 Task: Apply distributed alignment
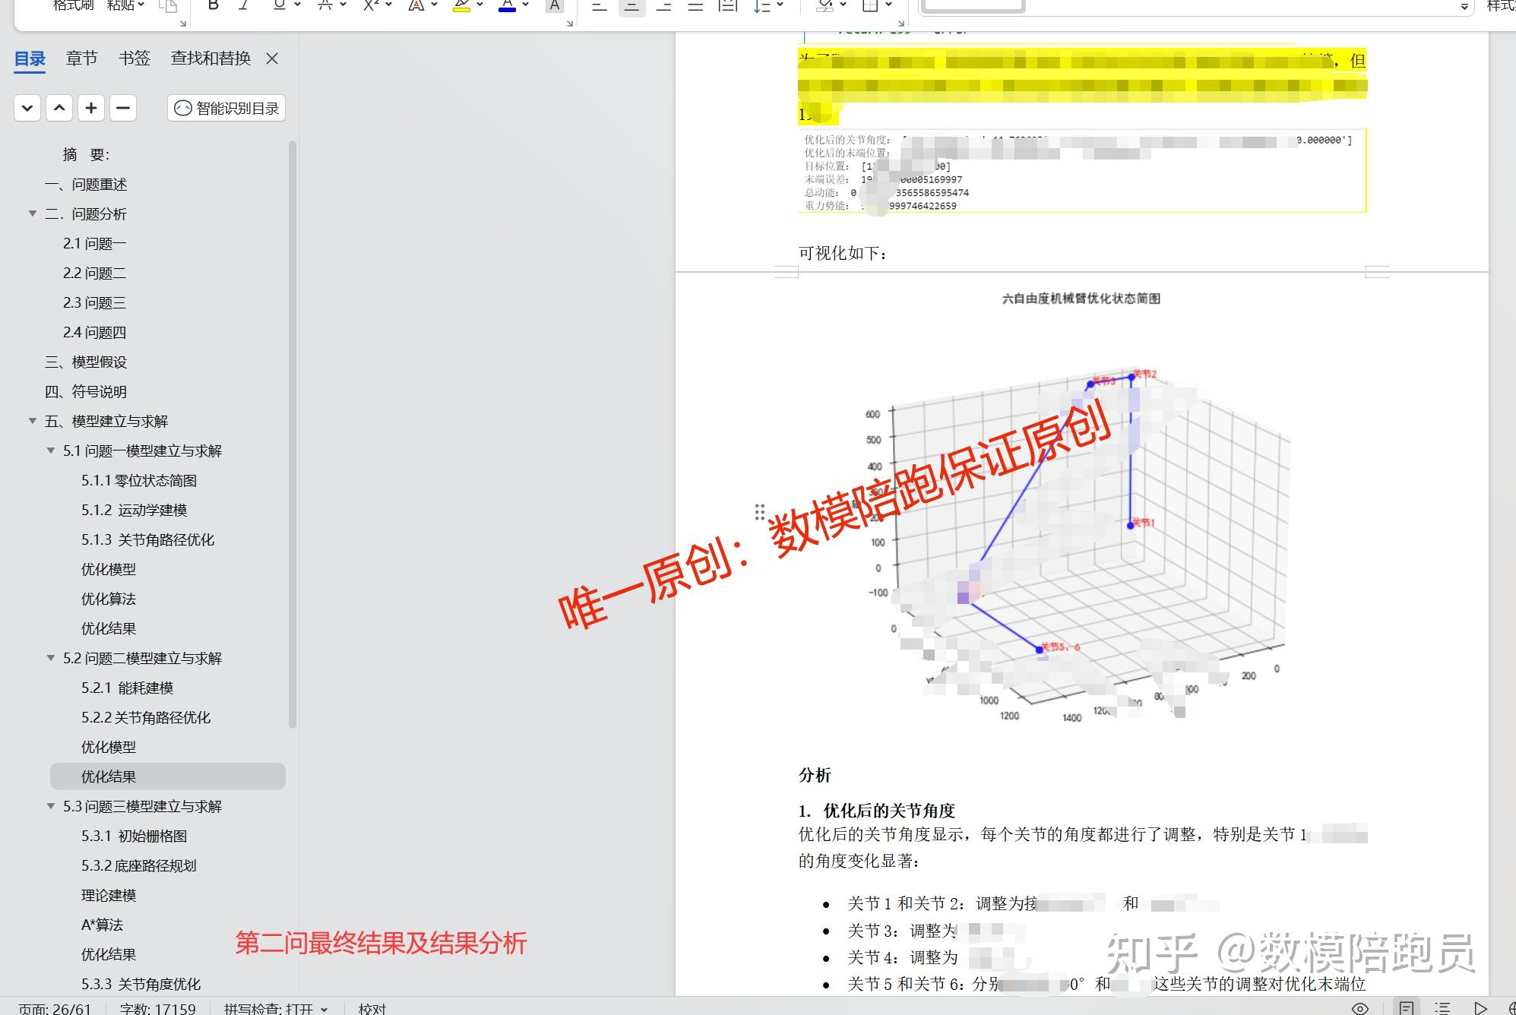pyautogui.click(x=728, y=6)
